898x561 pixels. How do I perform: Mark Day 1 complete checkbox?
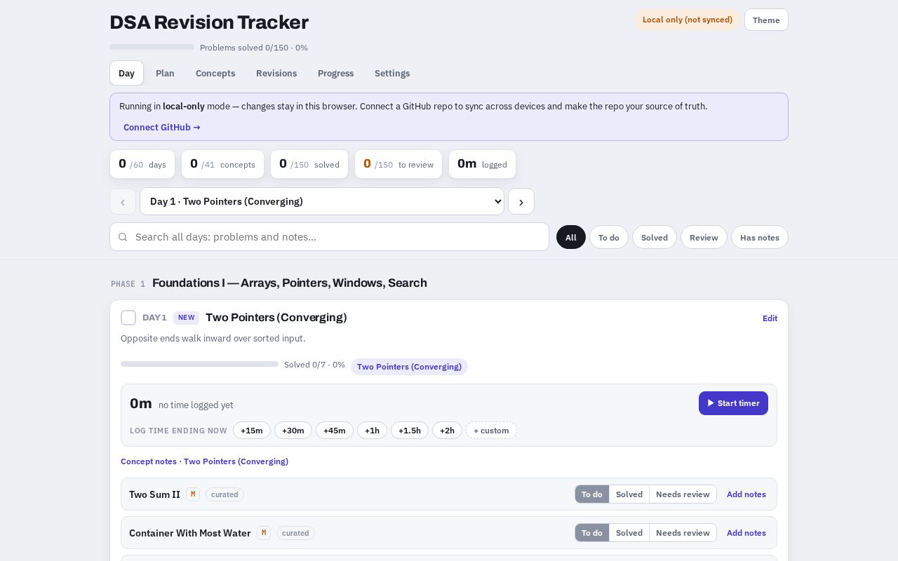(x=128, y=318)
